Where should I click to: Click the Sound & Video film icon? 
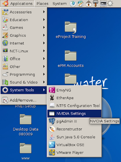click(x=5, y=82)
